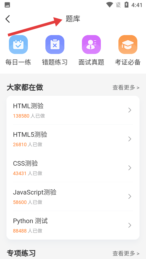Tap the picture notification icon in status bar

(7, 5)
